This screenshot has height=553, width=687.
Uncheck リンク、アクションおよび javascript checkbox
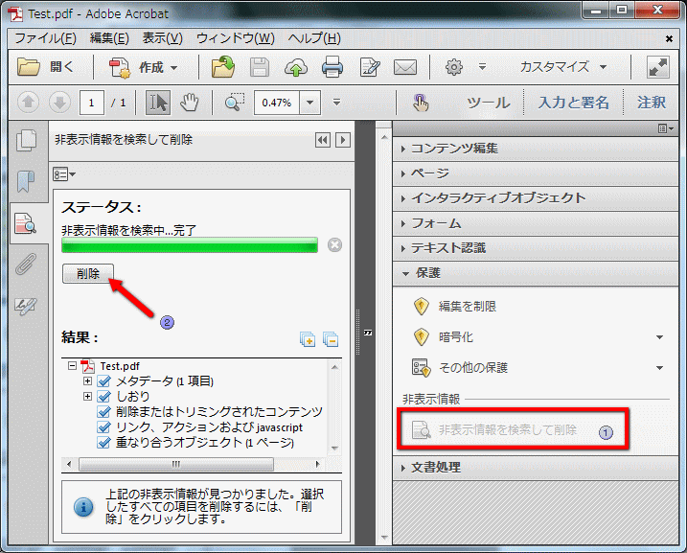pos(103,427)
